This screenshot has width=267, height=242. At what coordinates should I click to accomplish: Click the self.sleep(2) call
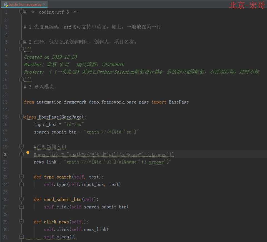click(x=60, y=237)
